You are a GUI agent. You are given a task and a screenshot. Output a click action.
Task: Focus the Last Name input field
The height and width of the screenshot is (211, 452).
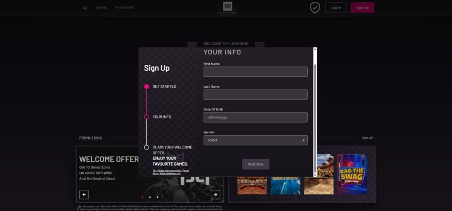point(256,95)
